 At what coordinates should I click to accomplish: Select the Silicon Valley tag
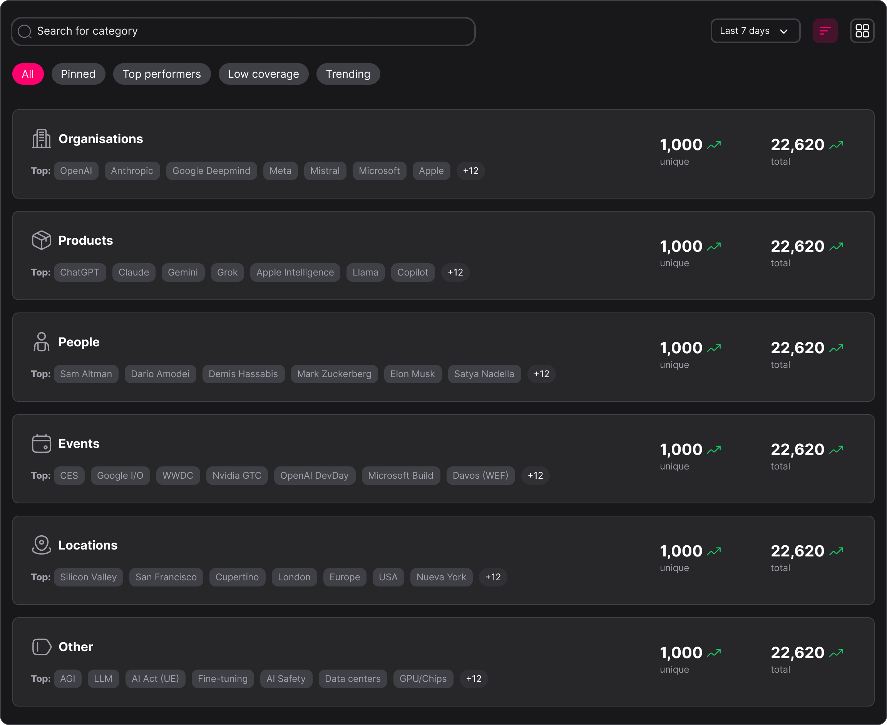pyautogui.click(x=88, y=577)
